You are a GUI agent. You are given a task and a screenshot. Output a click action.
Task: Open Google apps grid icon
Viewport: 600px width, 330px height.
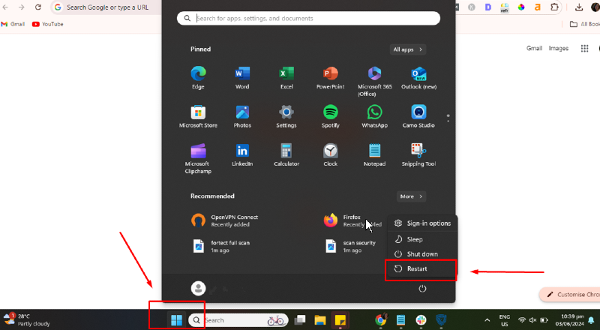[x=584, y=48]
